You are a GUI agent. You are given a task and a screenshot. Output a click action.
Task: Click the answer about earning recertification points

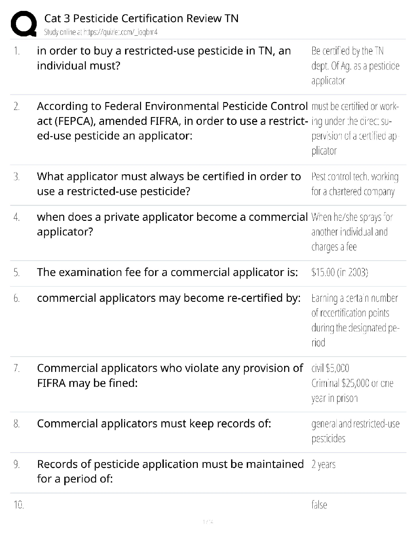(x=354, y=320)
